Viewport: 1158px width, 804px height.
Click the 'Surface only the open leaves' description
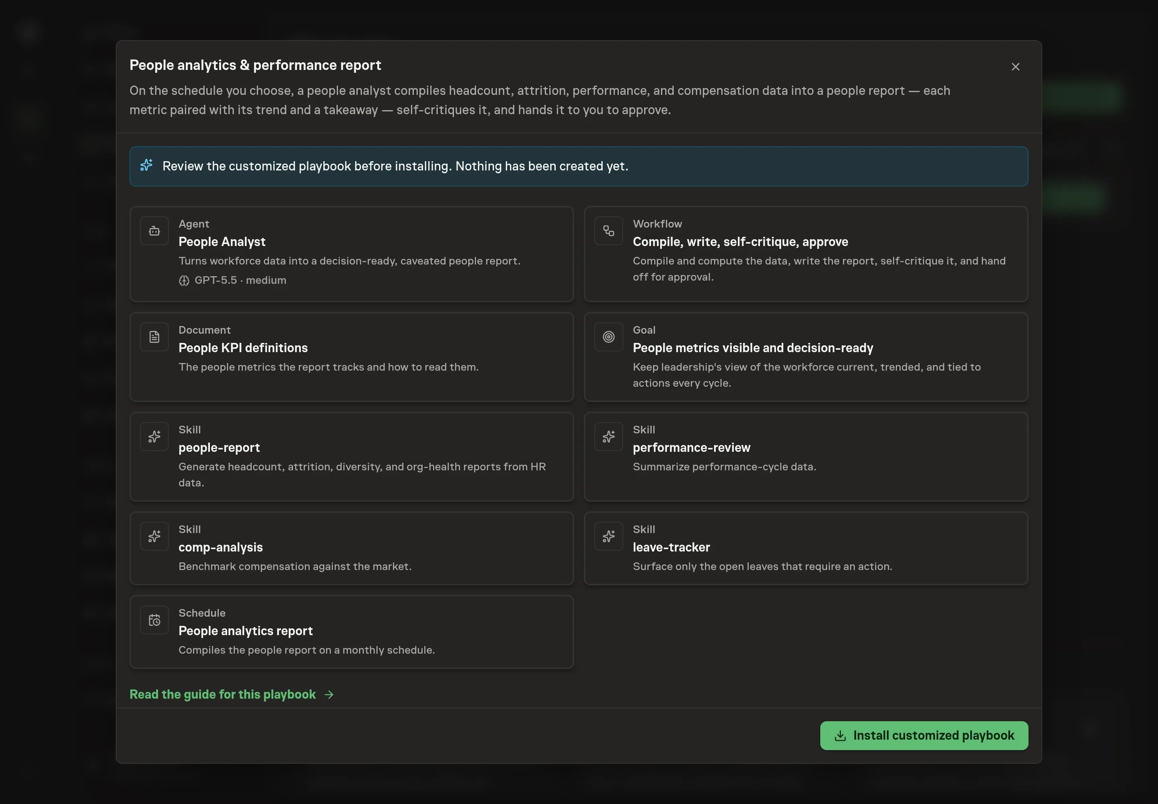pyautogui.click(x=762, y=567)
